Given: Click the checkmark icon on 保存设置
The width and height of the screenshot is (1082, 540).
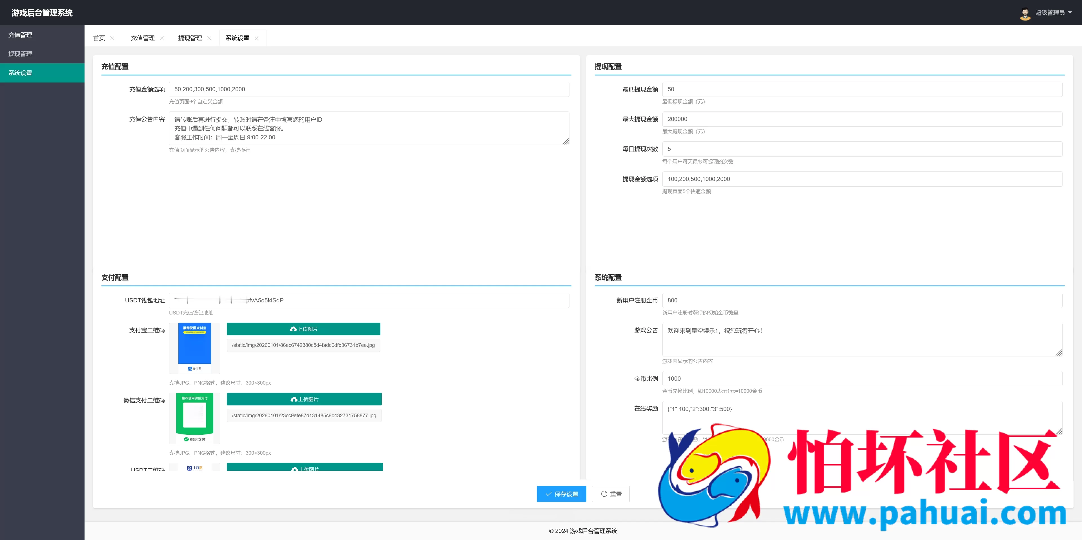Looking at the screenshot, I should click(549, 494).
